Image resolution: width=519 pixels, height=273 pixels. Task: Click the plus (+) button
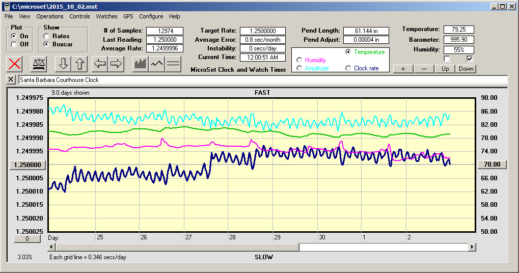403,69
